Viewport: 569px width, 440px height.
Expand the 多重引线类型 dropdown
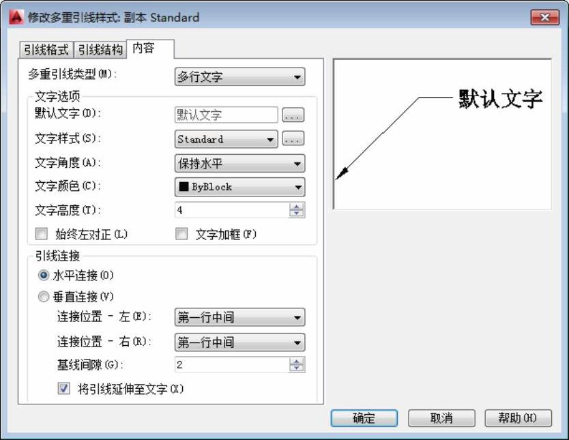239,77
